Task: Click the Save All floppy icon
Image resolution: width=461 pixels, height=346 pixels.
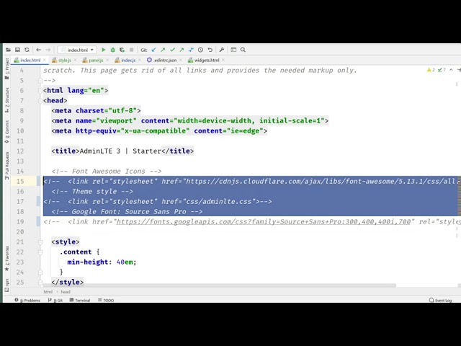Action: coord(17,50)
